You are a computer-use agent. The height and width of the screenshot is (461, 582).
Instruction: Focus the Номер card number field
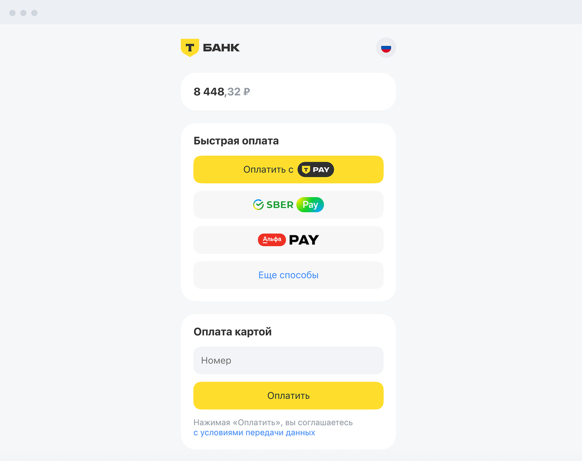(x=288, y=360)
